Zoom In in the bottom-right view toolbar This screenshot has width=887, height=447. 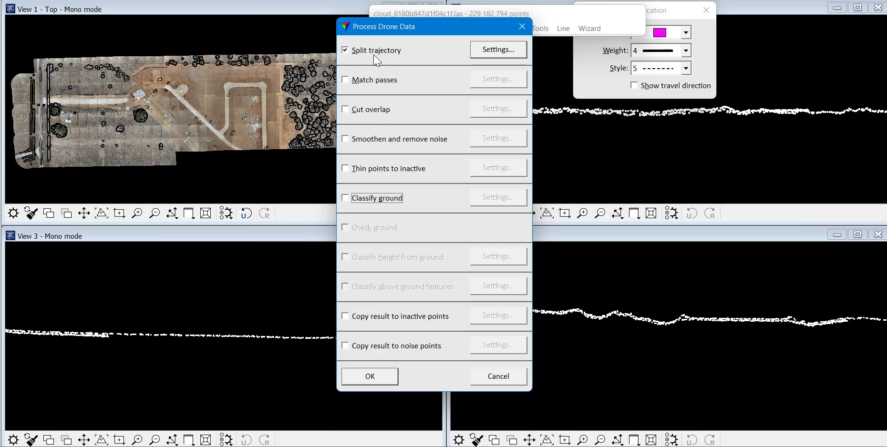point(582,440)
